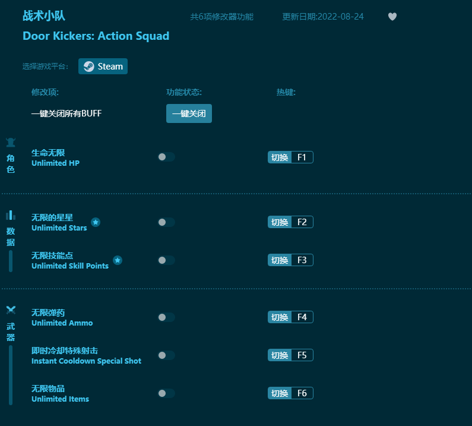Click the 修改项 column header
Screen dimensions: 472x426
(x=45, y=92)
